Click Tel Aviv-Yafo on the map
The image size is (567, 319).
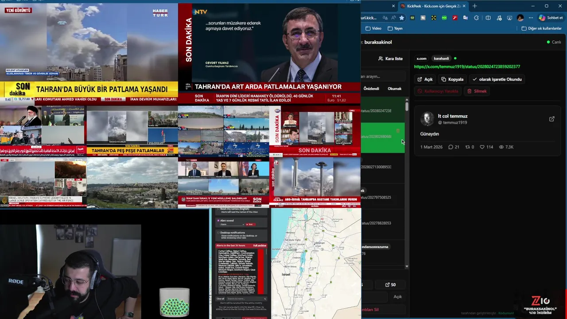pos(293,240)
